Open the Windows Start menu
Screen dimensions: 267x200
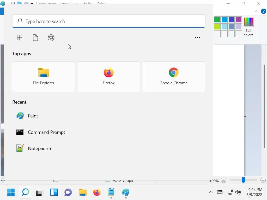11,192
